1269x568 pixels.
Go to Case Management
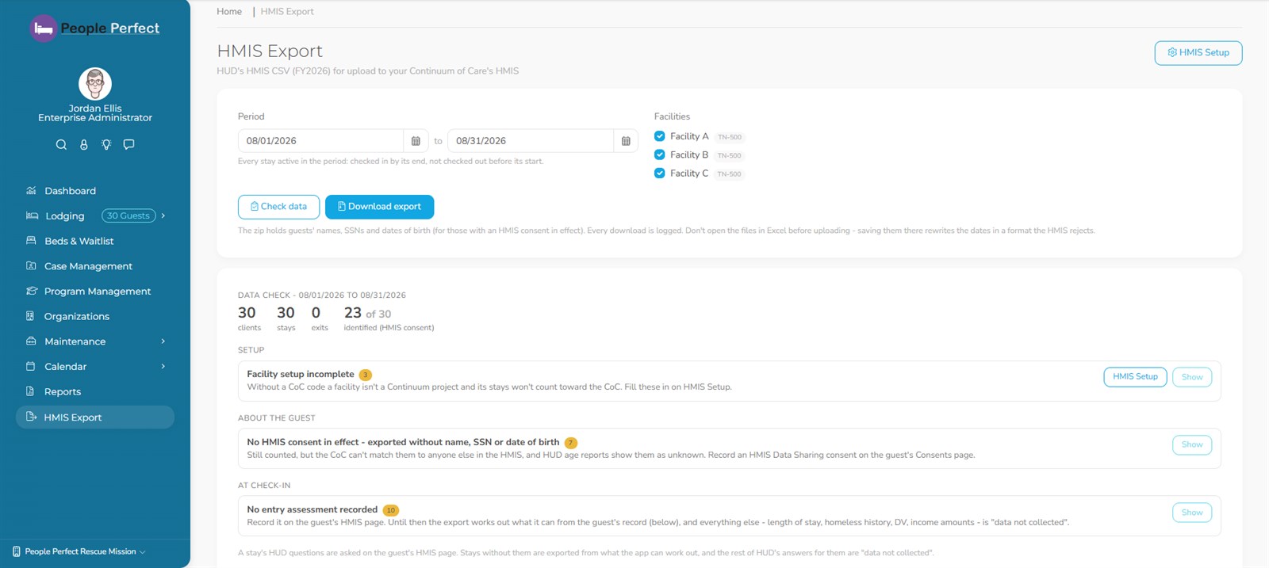pyautogui.click(x=88, y=266)
